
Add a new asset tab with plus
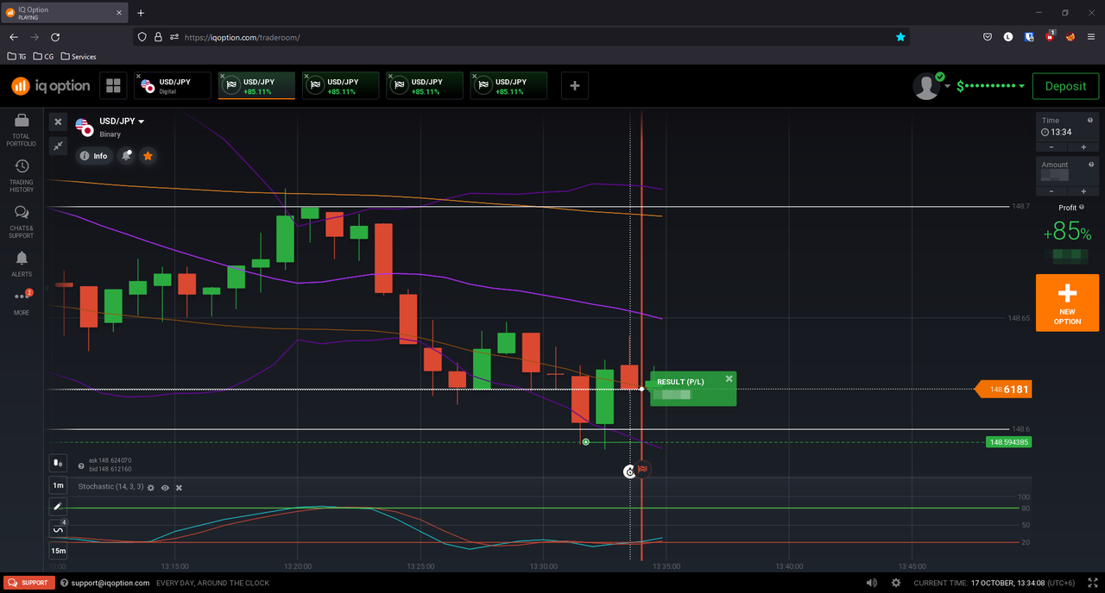click(575, 85)
